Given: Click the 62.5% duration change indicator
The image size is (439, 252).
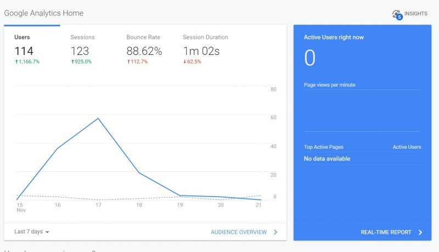Looking at the screenshot, I should [x=192, y=61].
